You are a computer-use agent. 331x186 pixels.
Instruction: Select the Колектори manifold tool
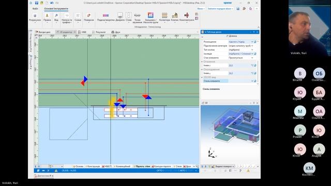[164, 17]
